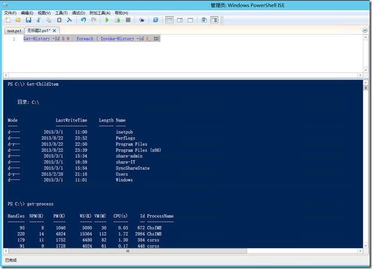Click the share-admin entry
This screenshot has height=269, width=372.
point(129,156)
